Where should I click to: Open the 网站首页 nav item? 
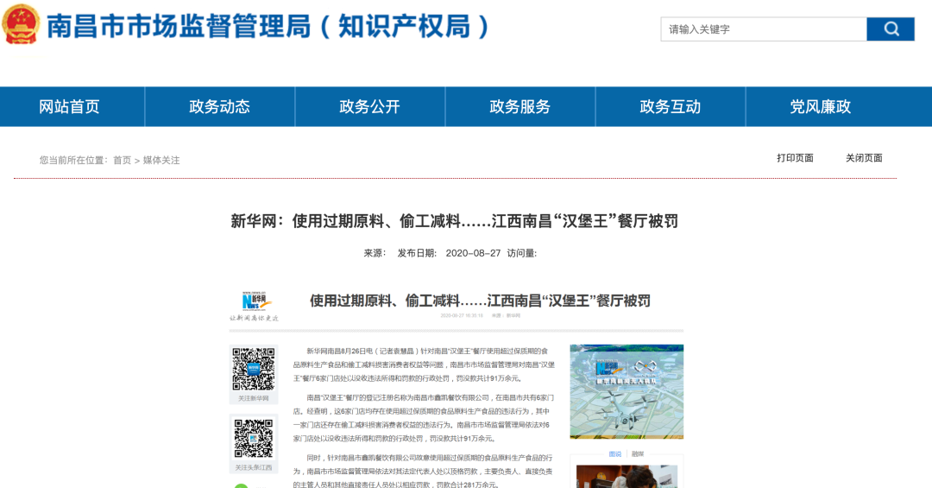point(70,106)
